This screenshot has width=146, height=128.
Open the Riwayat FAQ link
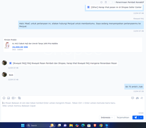point(138,19)
